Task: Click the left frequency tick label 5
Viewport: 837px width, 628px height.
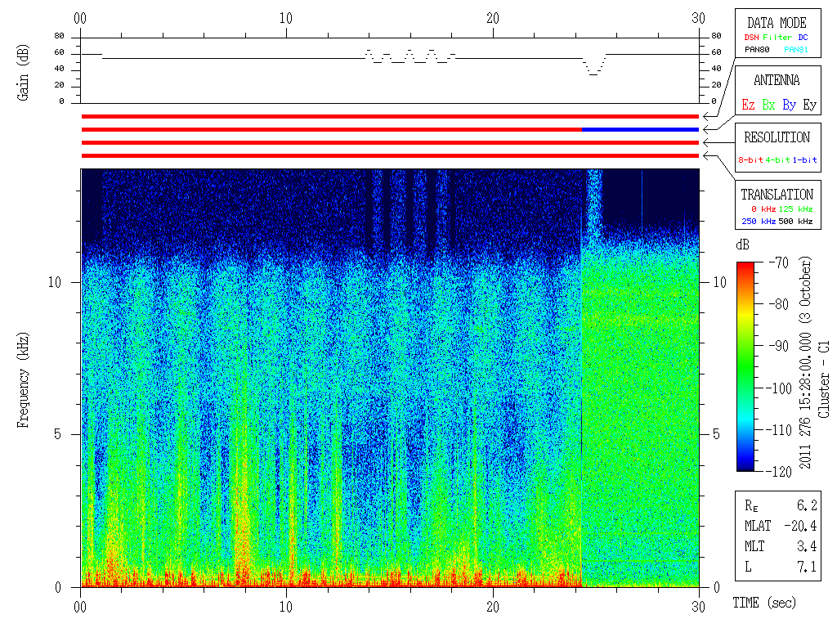Action: click(58, 435)
